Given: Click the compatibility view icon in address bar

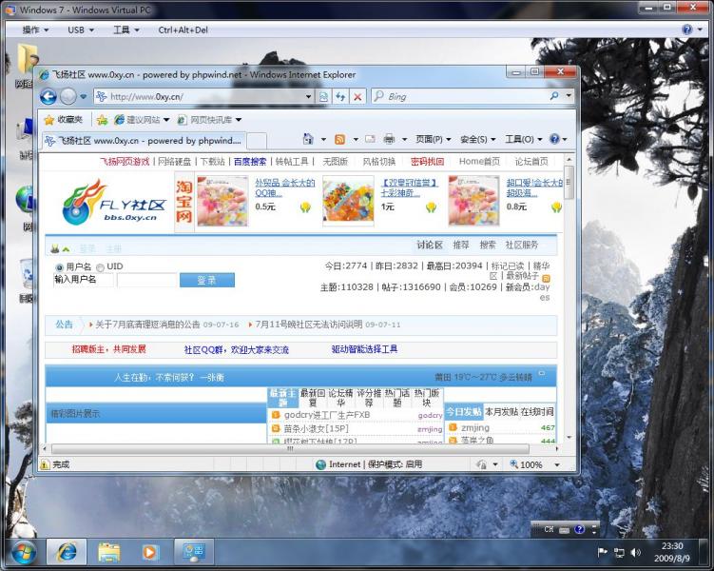Looking at the screenshot, I should (x=323, y=97).
